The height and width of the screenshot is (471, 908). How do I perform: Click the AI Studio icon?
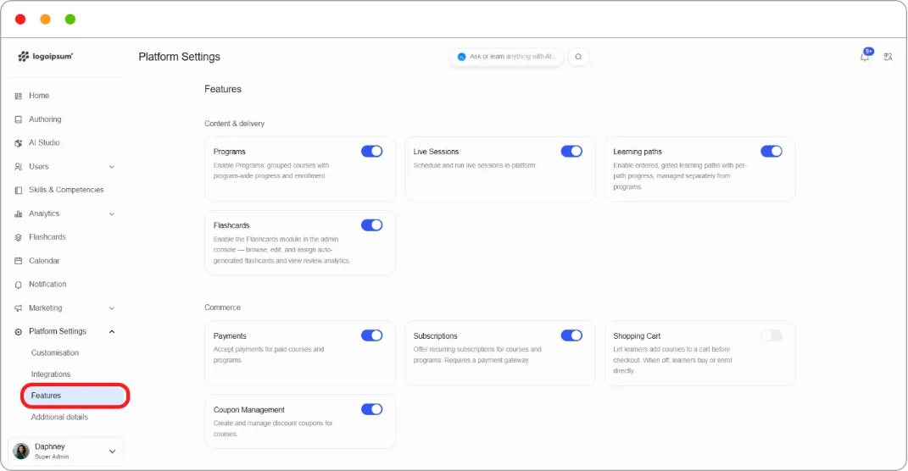19,143
